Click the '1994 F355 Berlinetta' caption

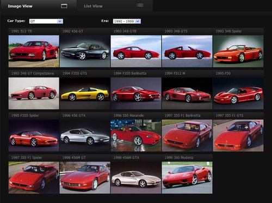pyautogui.click(x=130, y=73)
